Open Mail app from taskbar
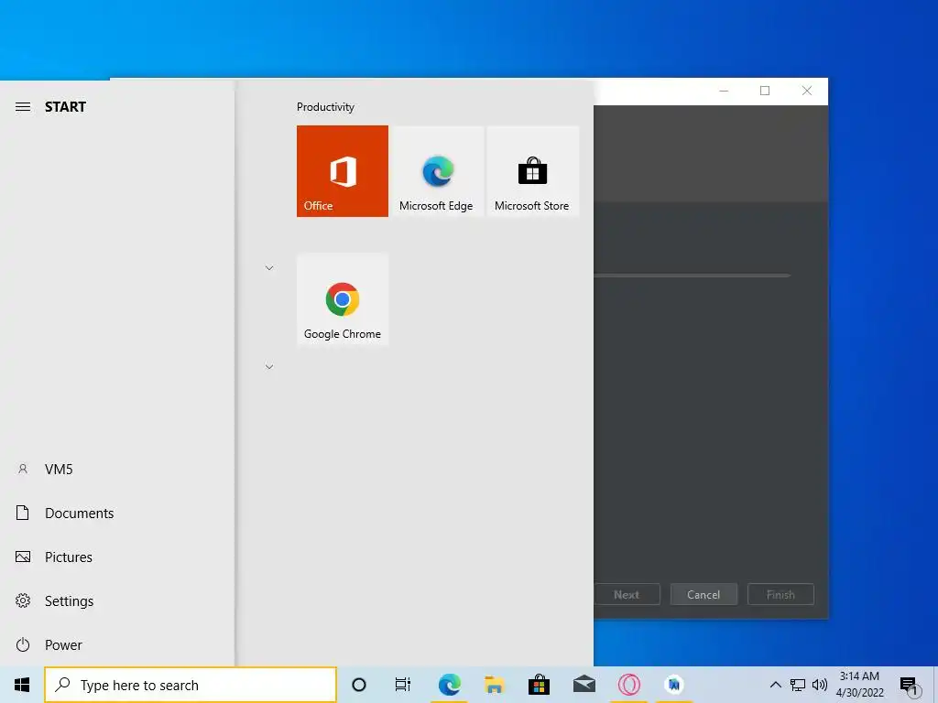Screen dimensions: 938x703 click(x=584, y=685)
